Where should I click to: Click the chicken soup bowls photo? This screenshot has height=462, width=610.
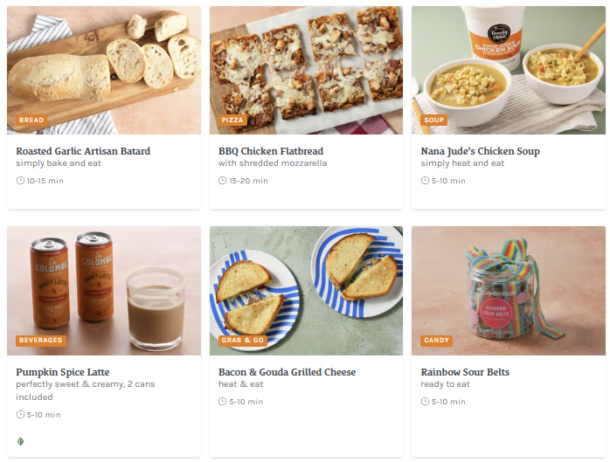pyautogui.click(x=509, y=70)
